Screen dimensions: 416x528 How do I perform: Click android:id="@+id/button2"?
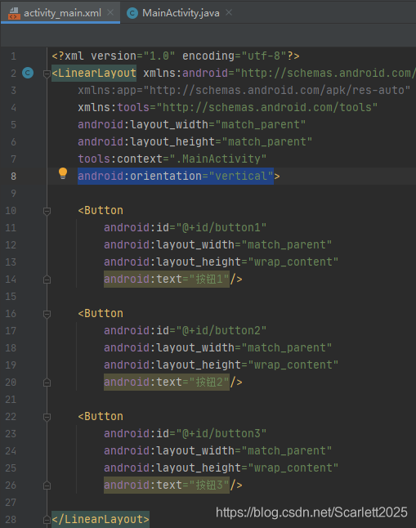point(186,331)
